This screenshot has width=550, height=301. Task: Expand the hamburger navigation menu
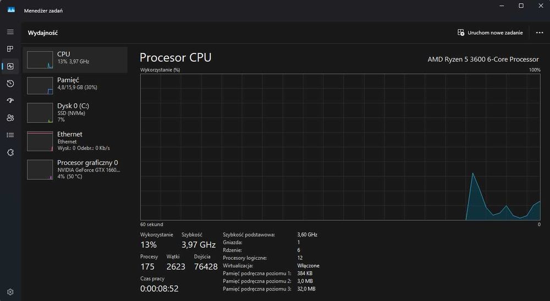pyautogui.click(x=10, y=32)
